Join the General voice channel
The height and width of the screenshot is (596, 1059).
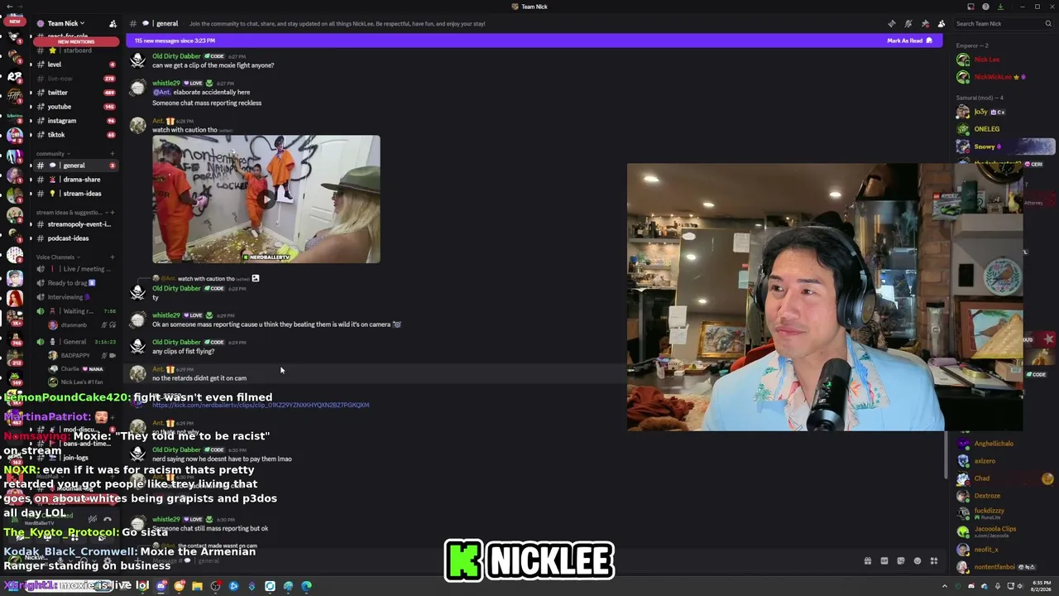point(74,342)
